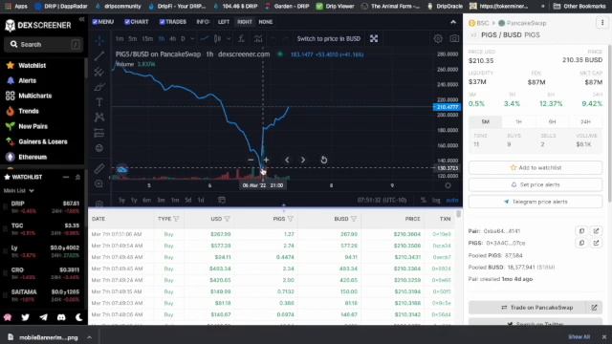Click Trade on PancakeSwap button
The image size is (612, 344).
pyautogui.click(x=527, y=308)
